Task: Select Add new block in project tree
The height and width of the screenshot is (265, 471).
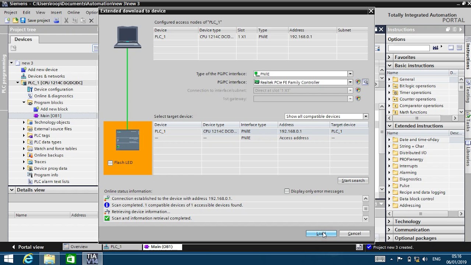Action: 54,109
